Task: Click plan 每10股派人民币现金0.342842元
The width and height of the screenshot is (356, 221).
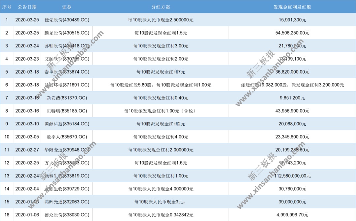Action: point(161,215)
